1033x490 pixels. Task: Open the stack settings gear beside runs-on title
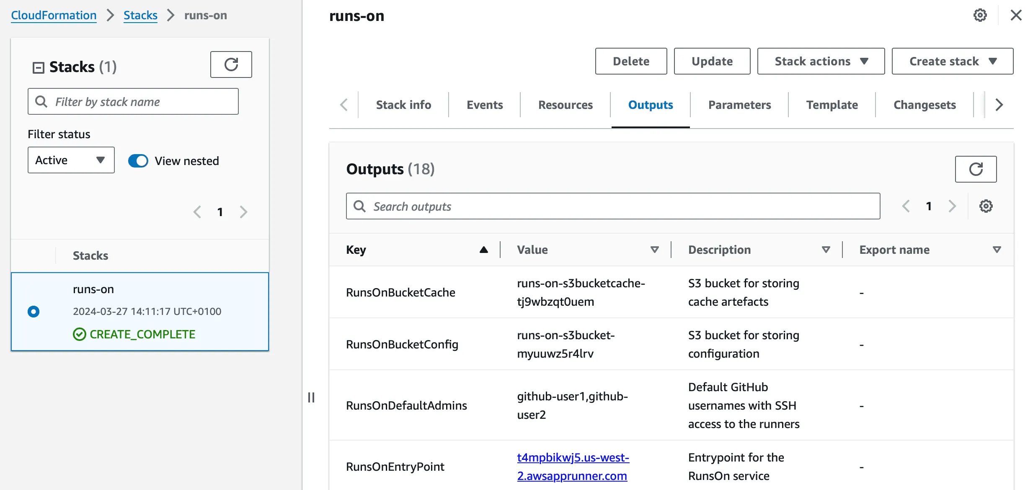coord(980,15)
